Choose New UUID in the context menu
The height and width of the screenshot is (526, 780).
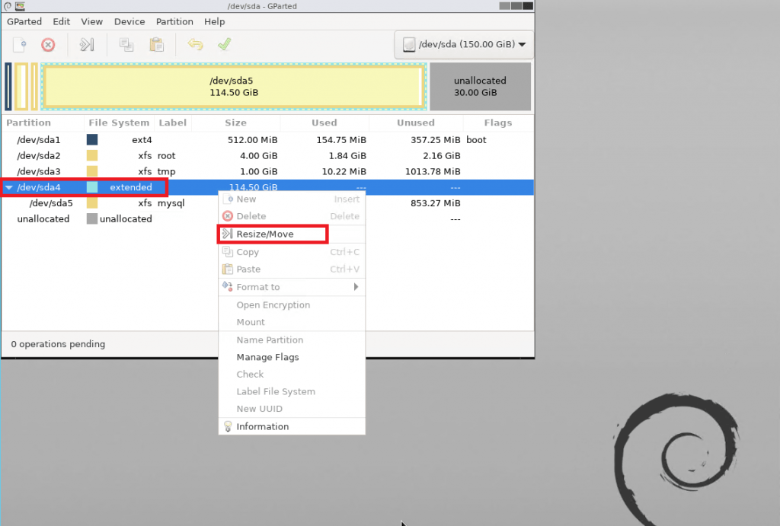292,409
